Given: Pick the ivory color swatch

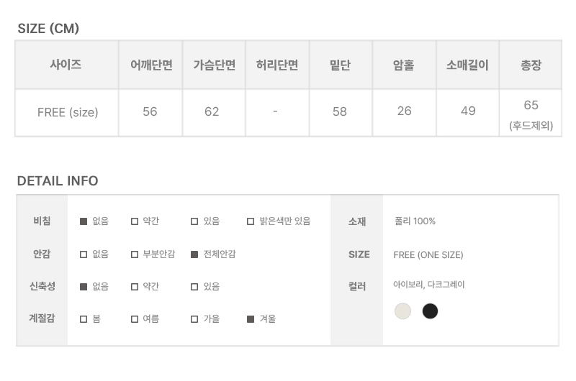Looking at the screenshot, I should (x=402, y=311).
